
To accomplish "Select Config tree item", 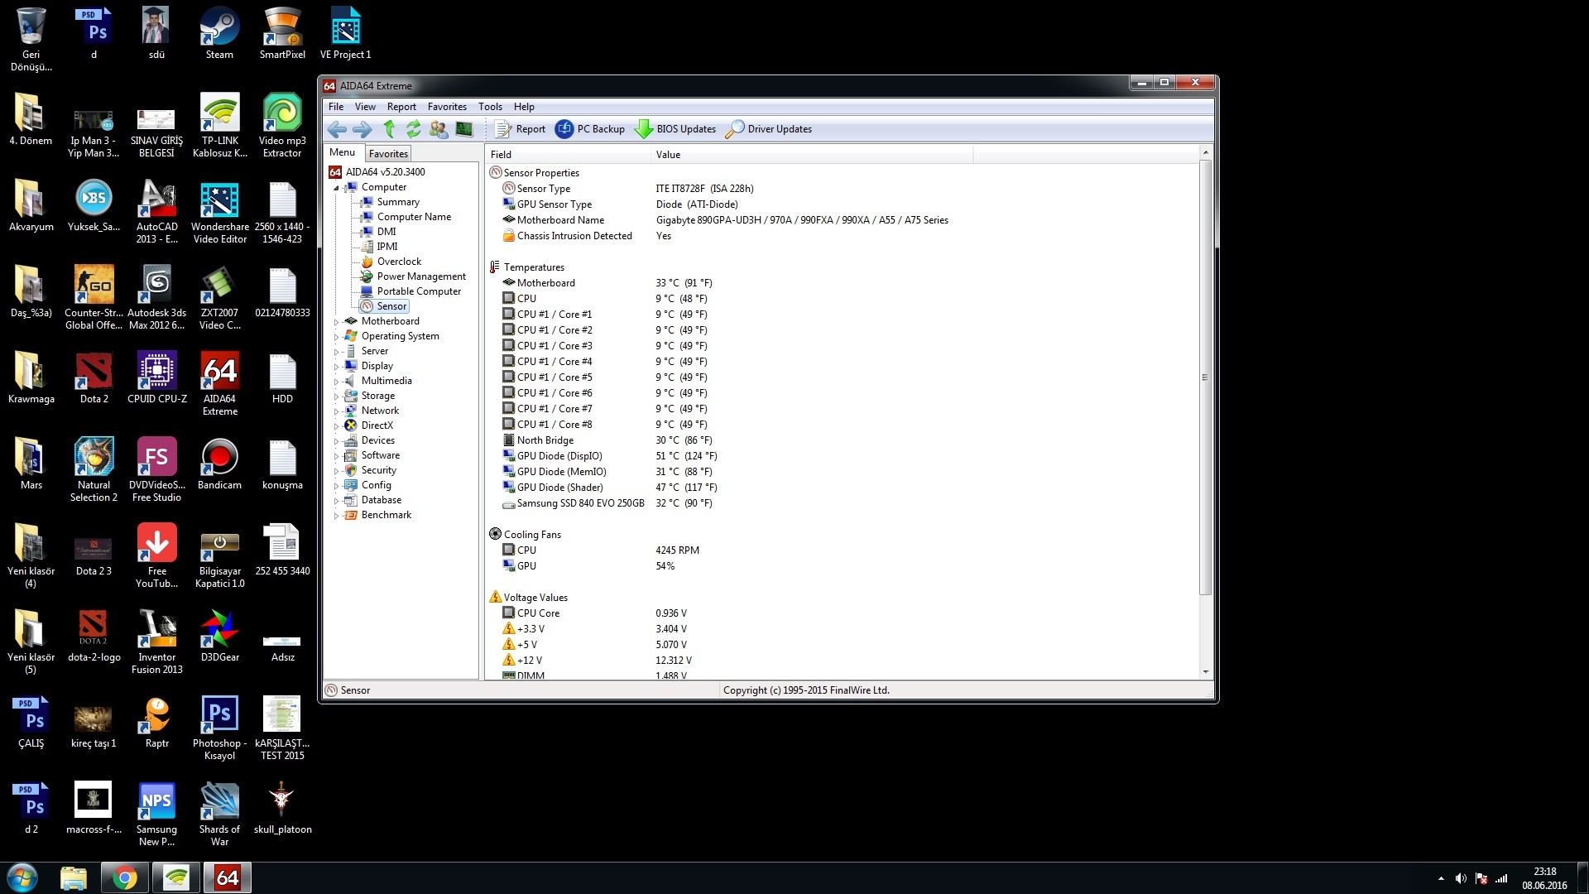I will [376, 485].
